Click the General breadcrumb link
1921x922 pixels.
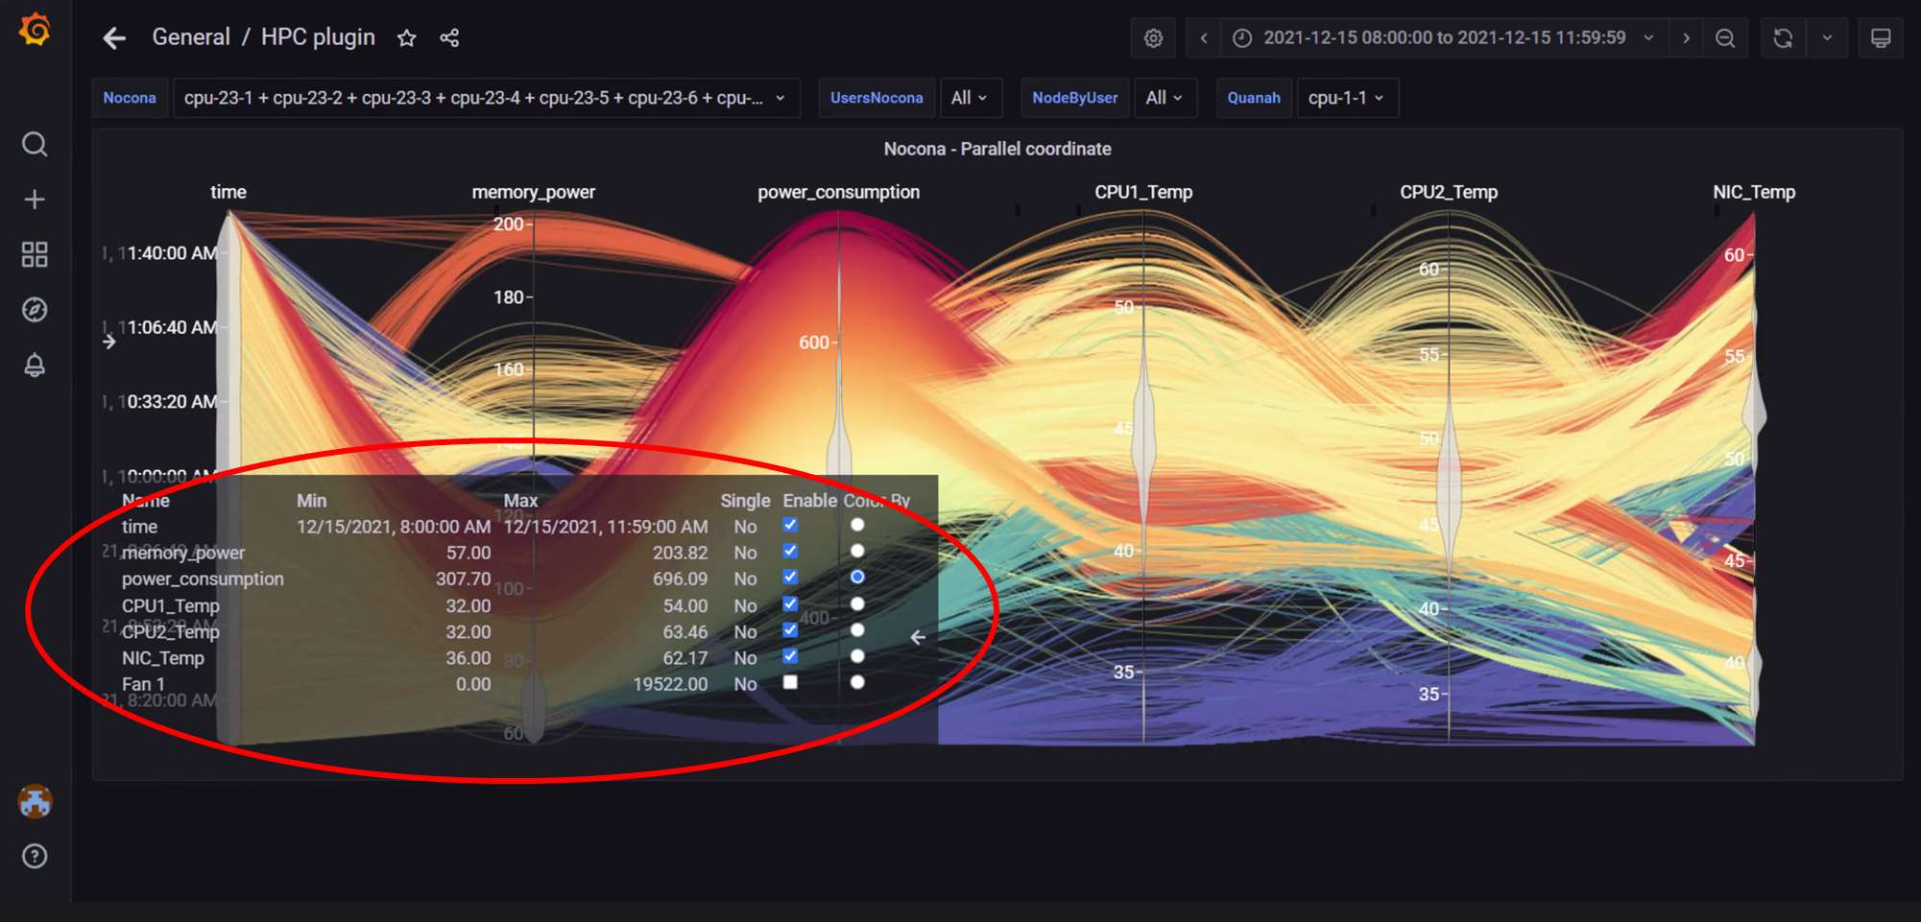click(191, 37)
